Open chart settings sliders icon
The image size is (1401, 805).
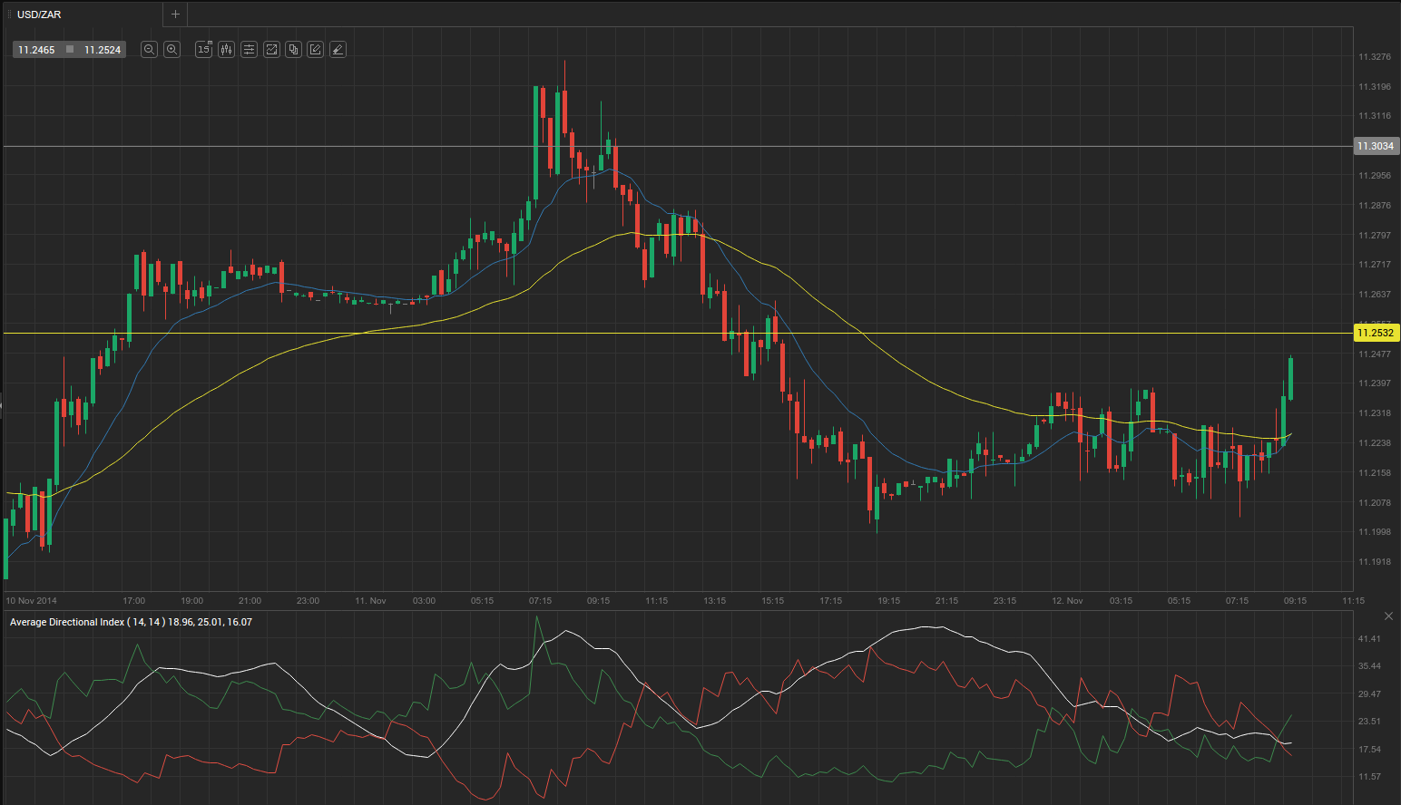pos(249,50)
